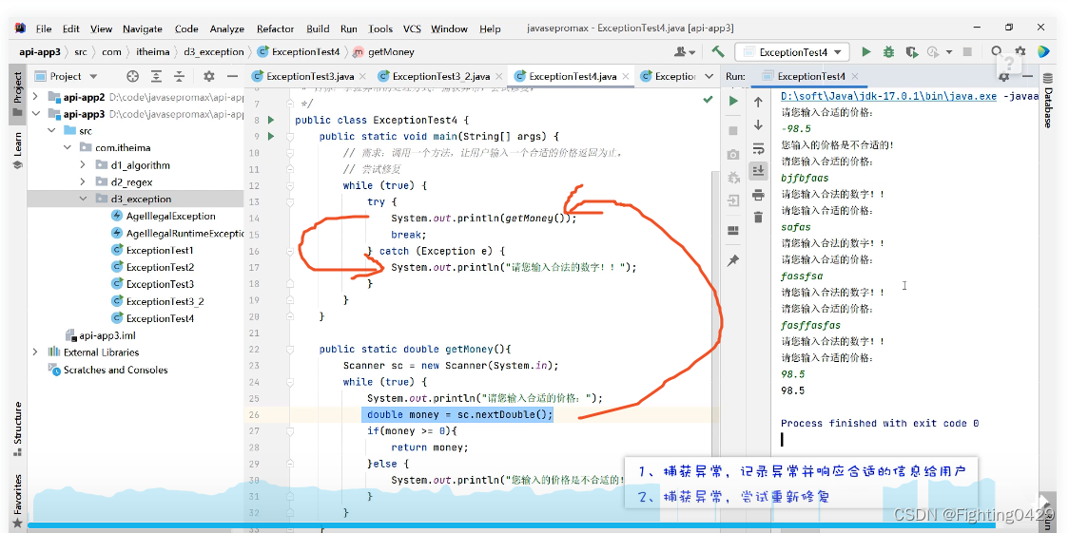Click the Up Stack Trace arrow

tap(758, 102)
